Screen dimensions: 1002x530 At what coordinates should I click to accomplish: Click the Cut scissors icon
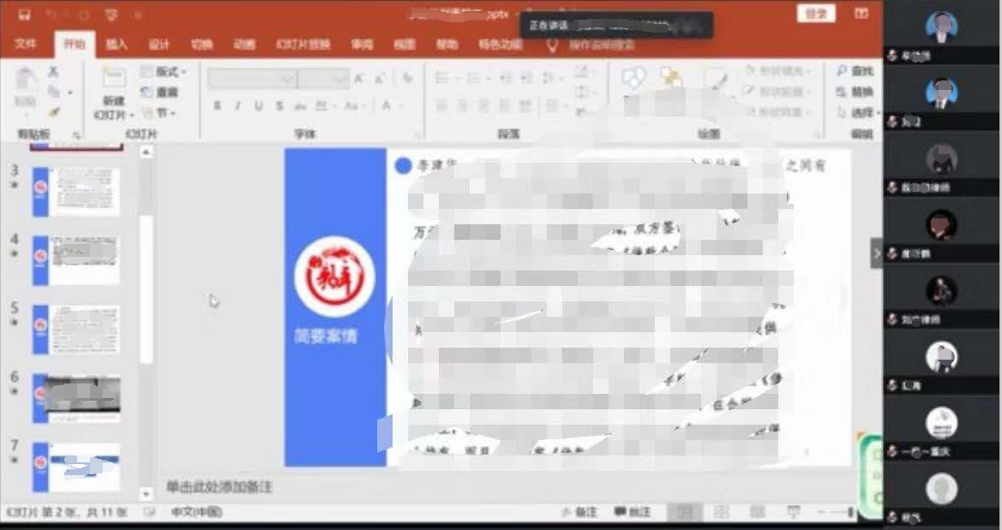point(53,72)
